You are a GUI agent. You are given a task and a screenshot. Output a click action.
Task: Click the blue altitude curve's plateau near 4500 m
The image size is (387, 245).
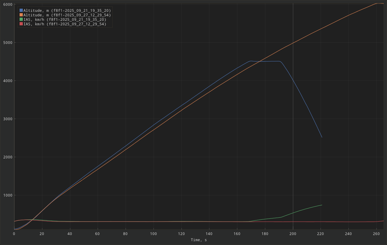pyautogui.click(x=266, y=61)
